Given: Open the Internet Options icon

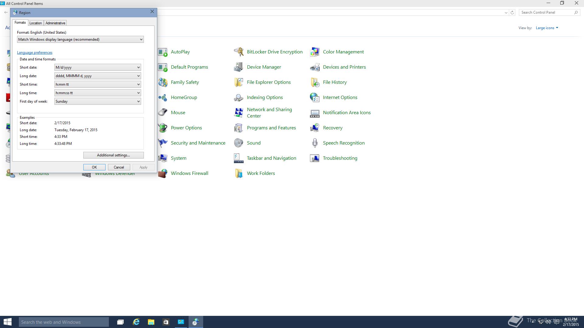Looking at the screenshot, I should (x=315, y=97).
